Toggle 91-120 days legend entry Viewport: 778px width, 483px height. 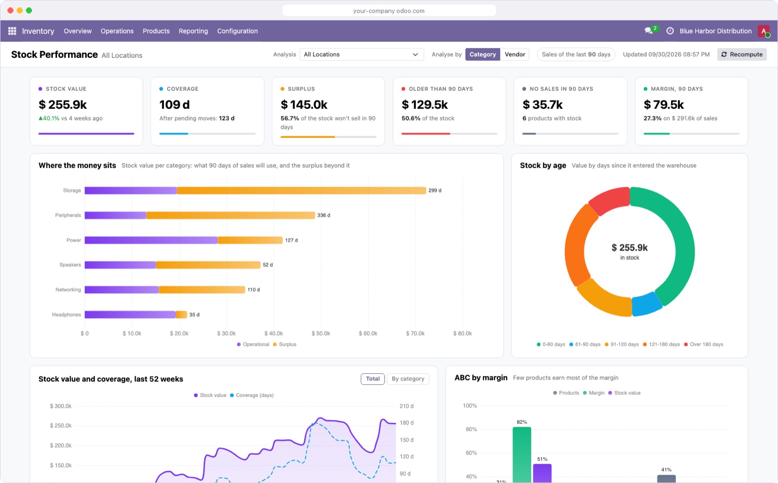coord(622,345)
